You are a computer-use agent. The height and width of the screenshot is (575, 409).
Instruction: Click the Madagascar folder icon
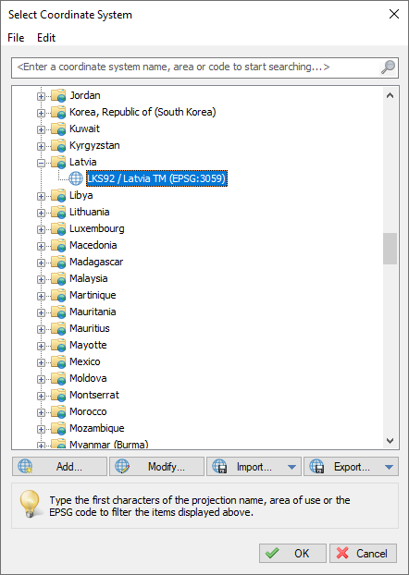58,262
